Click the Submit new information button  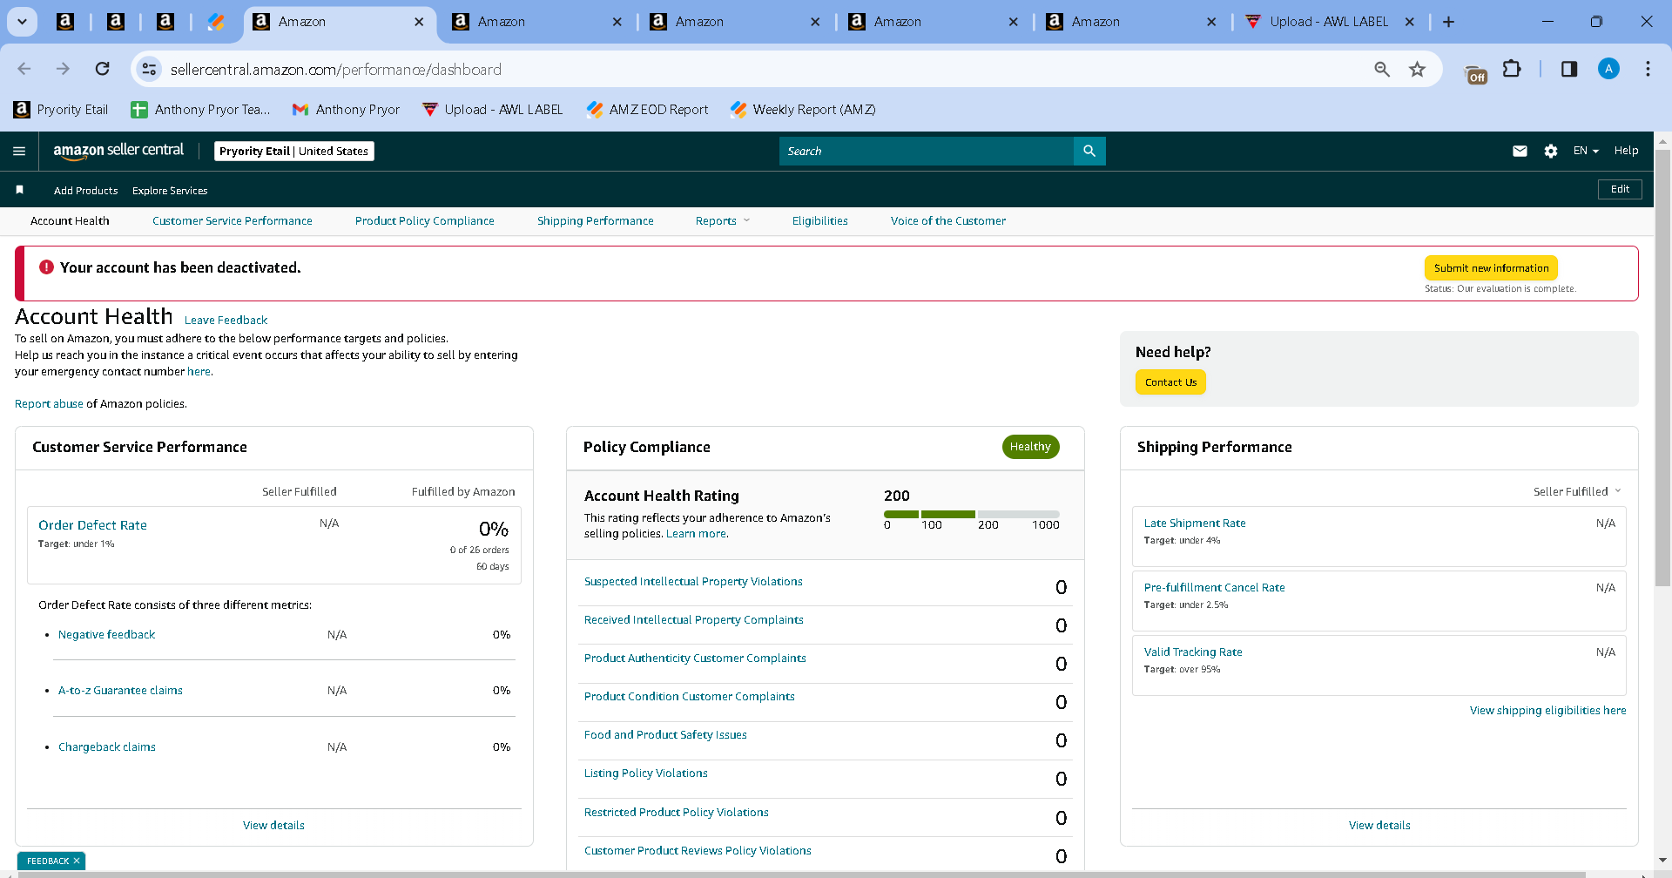click(x=1491, y=268)
